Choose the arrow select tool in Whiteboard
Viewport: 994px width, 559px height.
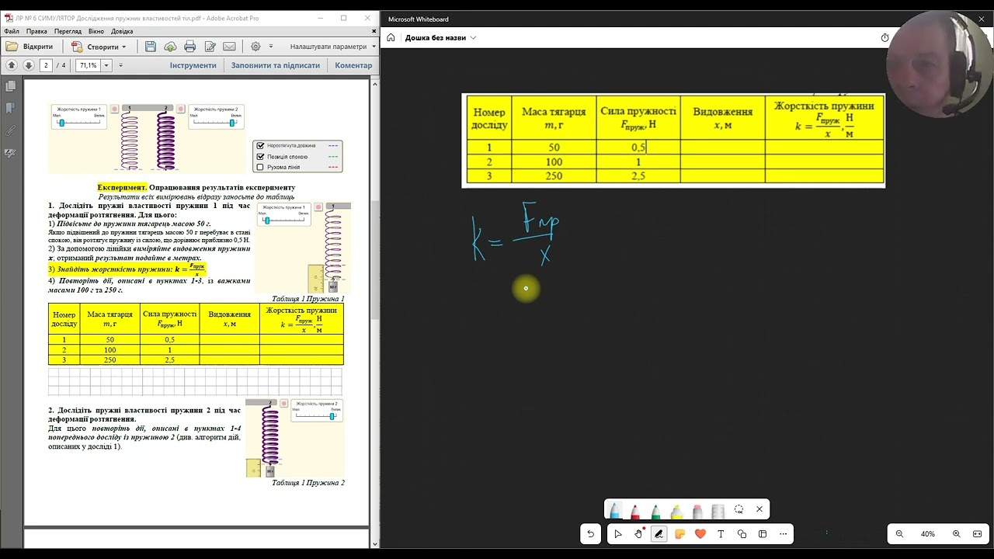coord(618,534)
